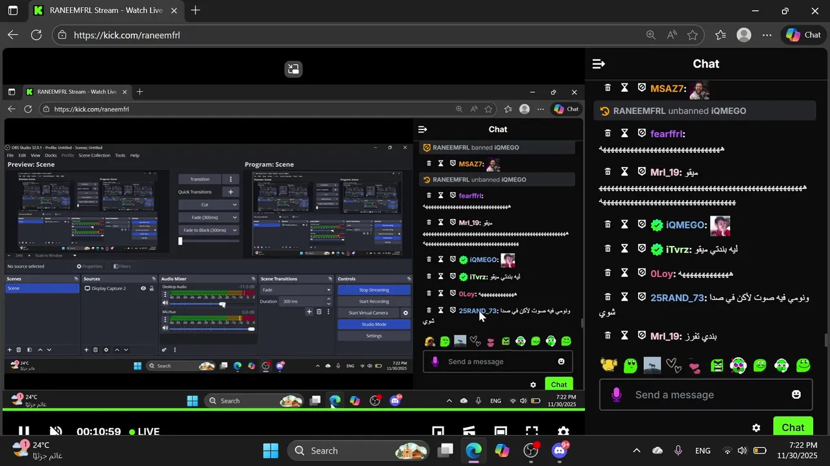Viewport: 830px width, 466px height.
Task: View site information lock icon in address bar
Action: [x=62, y=36]
